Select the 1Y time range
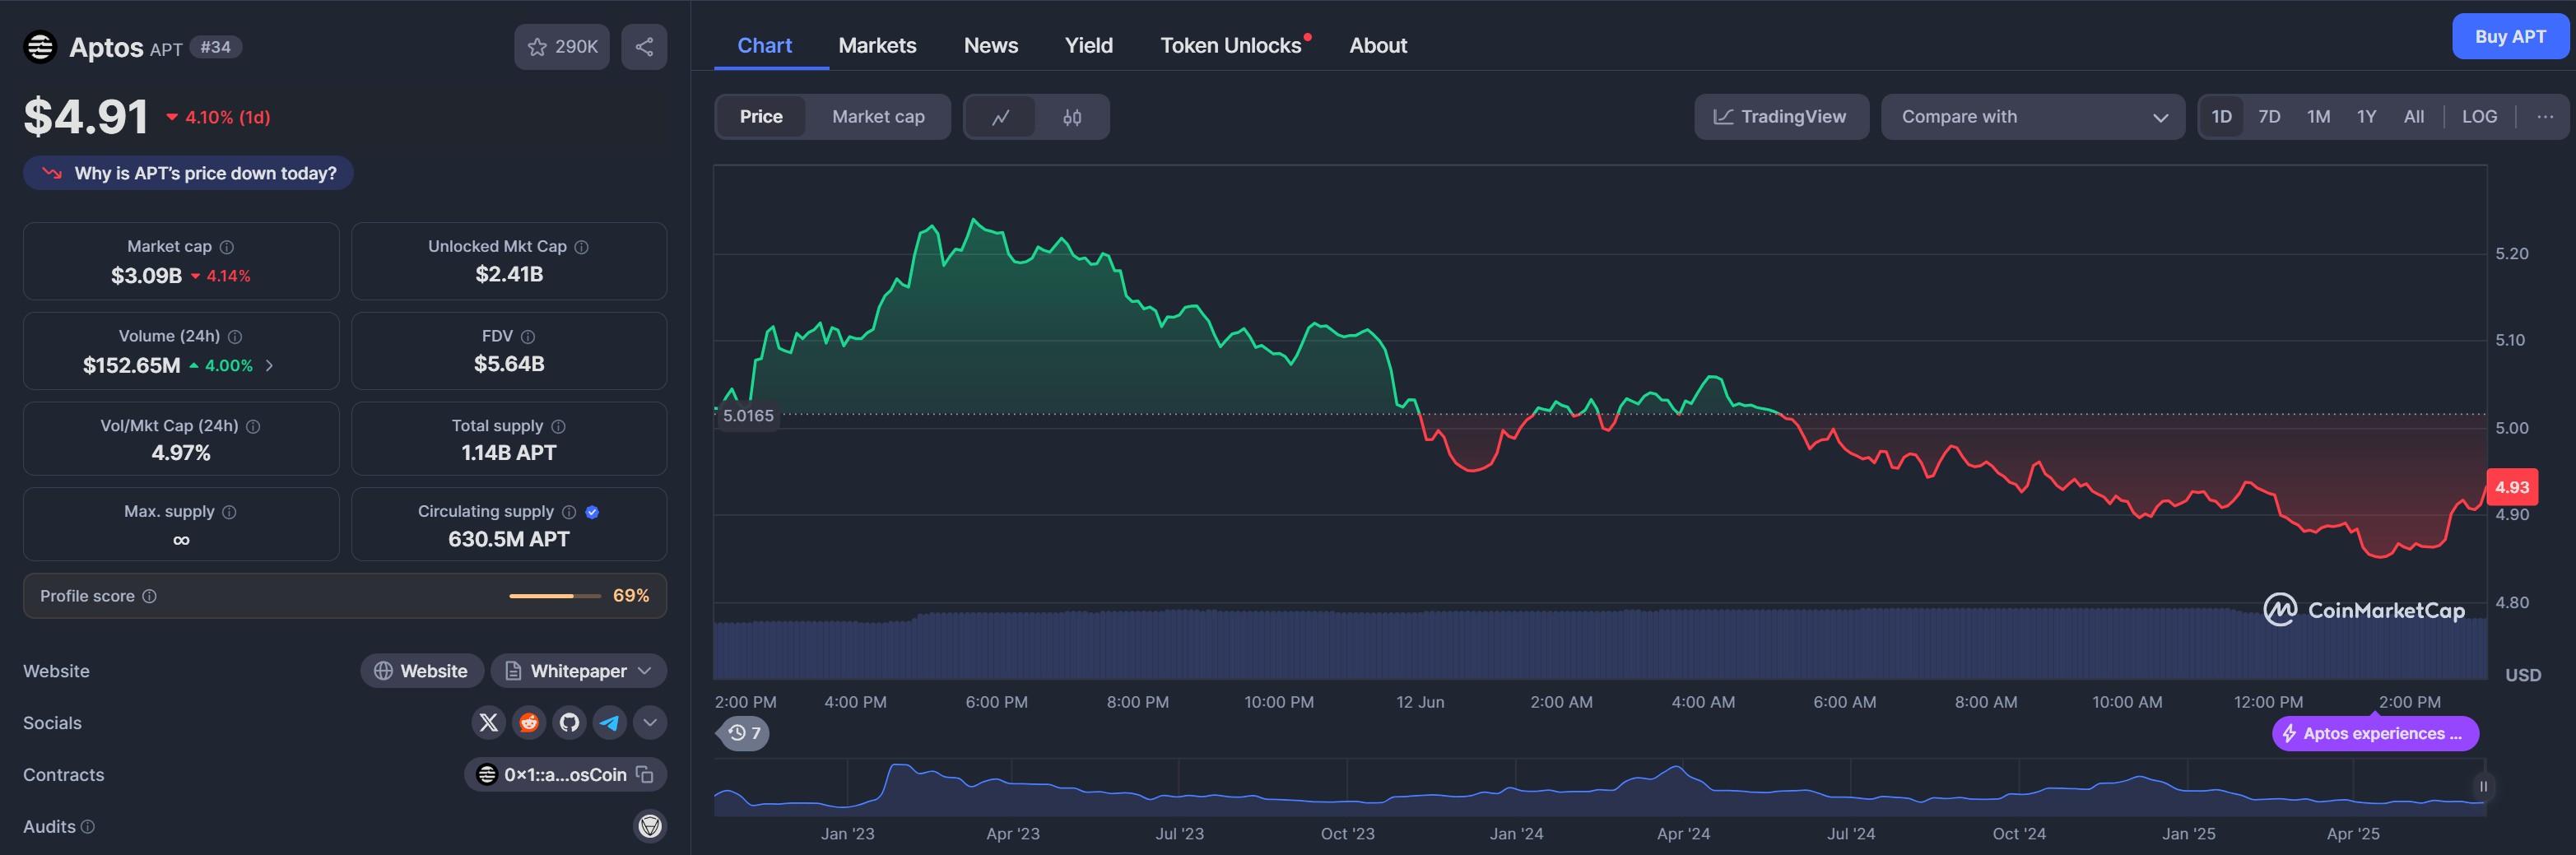Screen dimensions: 2576x855 click(x=2366, y=117)
